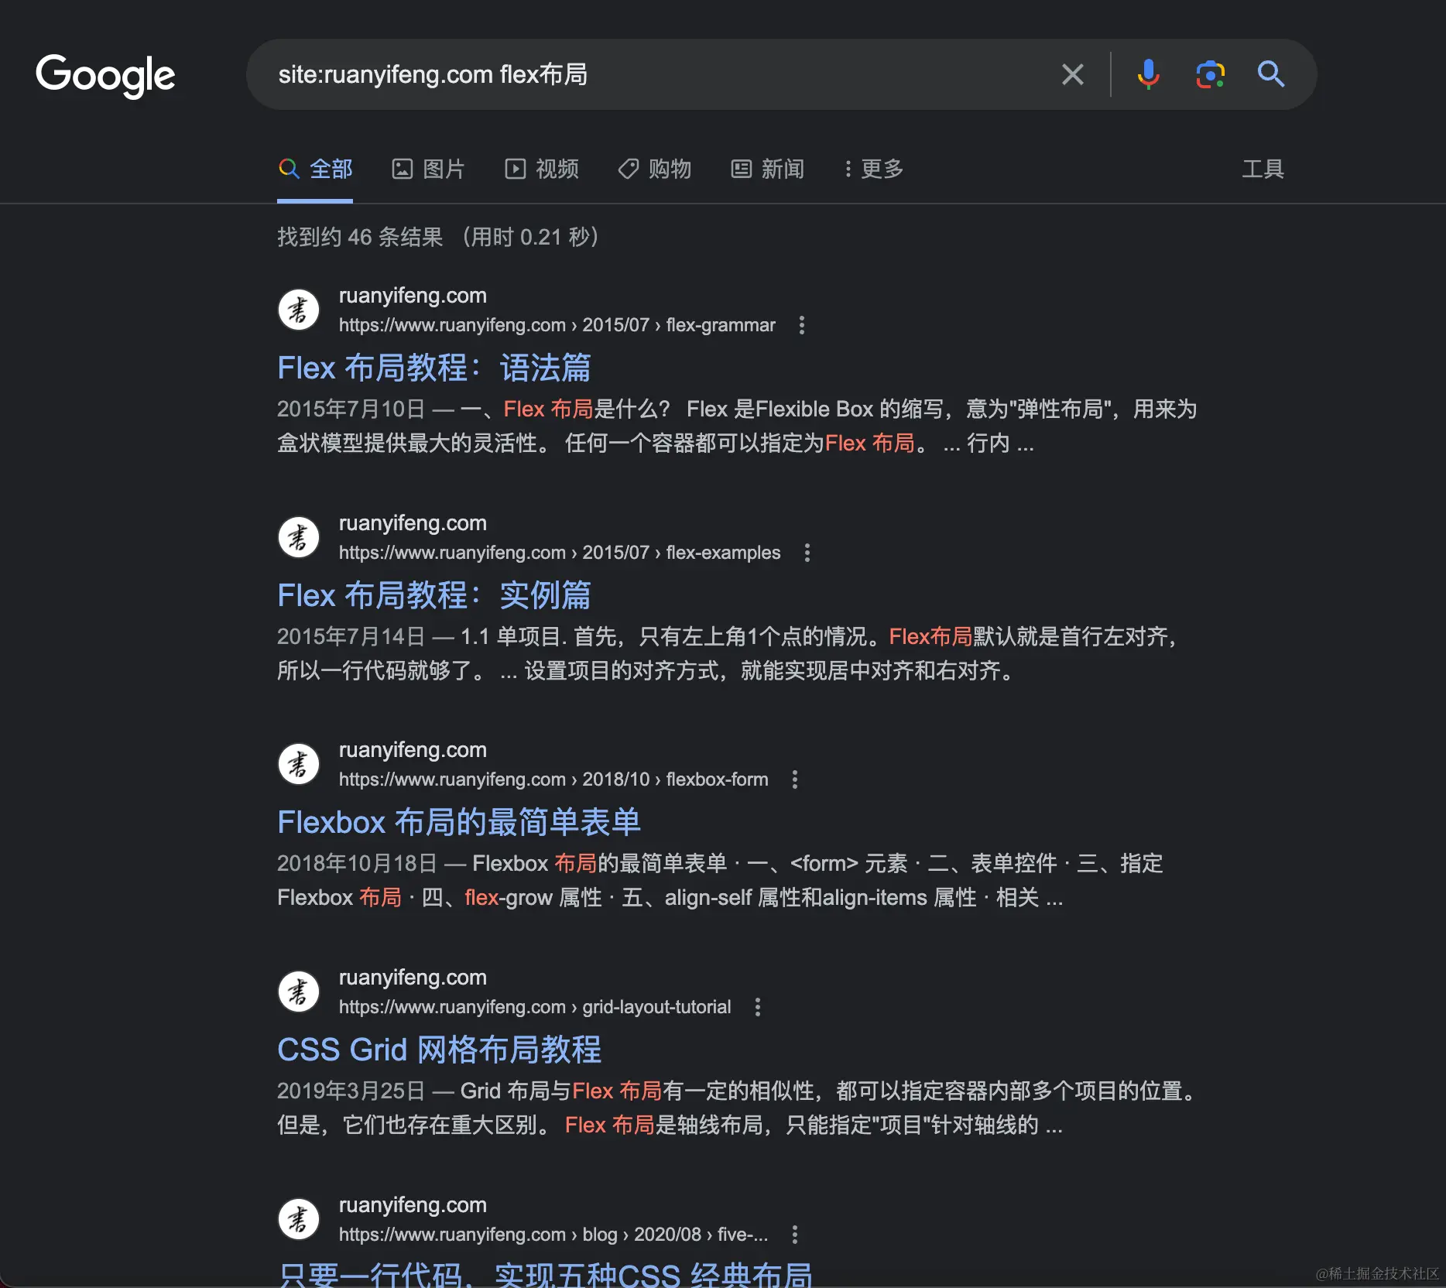Open three-dot menu for flexbox-form result
The width and height of the screenshot is (1446, 1288).
click(794, 779)
